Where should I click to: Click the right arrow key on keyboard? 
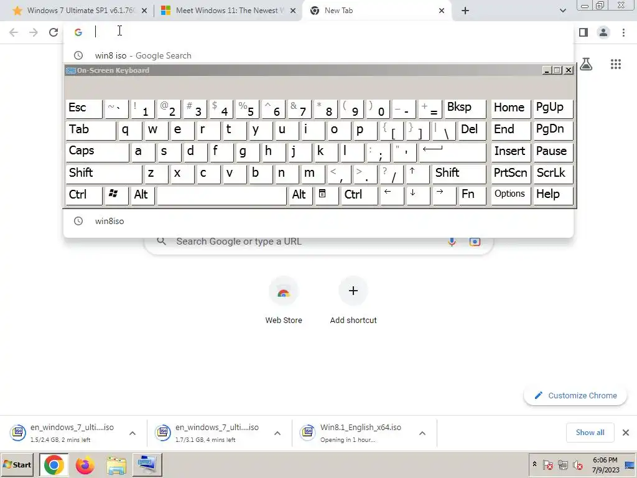coord(444,195)
